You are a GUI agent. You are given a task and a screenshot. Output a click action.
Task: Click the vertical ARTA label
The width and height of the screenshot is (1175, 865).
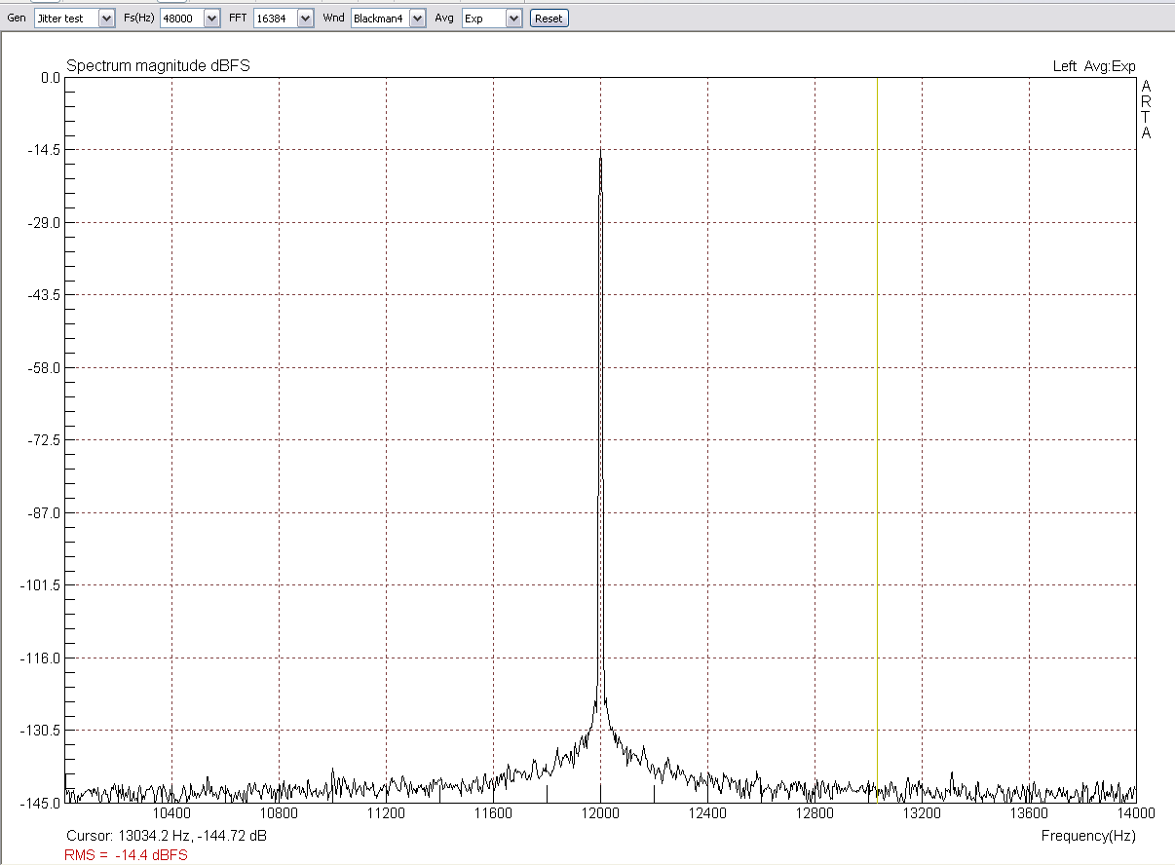coord(1146,109)
